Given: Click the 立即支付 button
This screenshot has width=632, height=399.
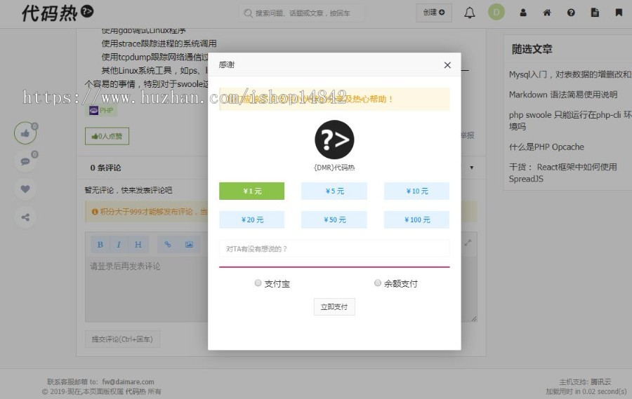Looking at the screenshot, I should click(x=334, y=307).
